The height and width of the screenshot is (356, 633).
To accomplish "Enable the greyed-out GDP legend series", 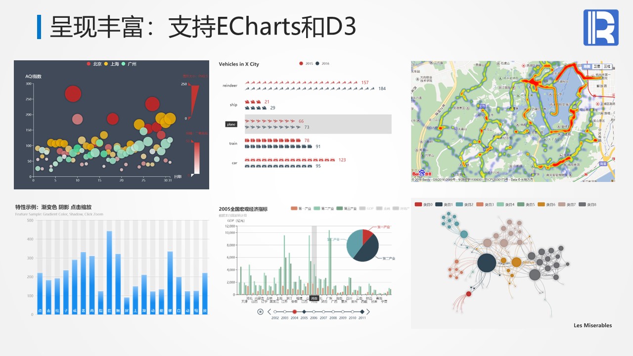I will coord(367,209).
